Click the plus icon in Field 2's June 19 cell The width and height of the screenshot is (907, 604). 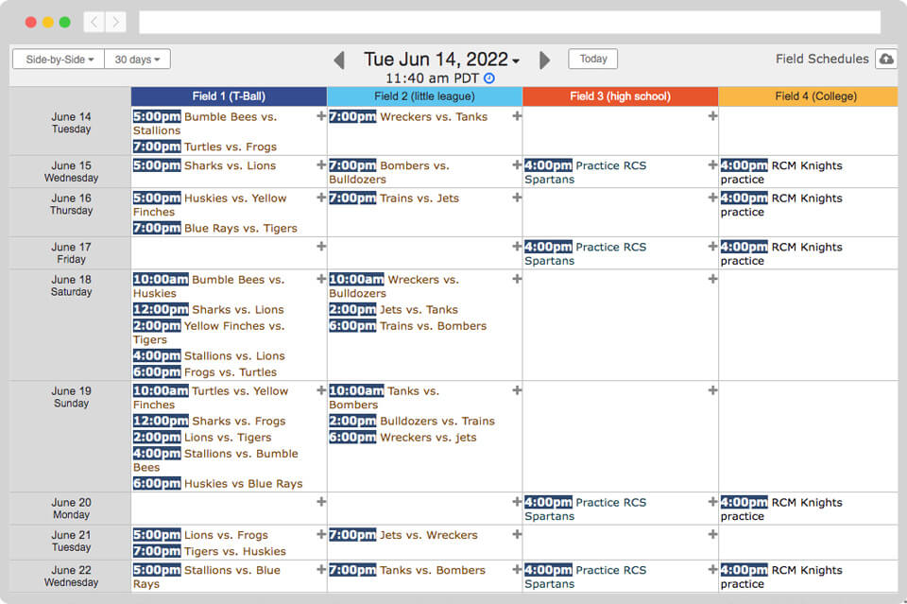click(516, 388)
